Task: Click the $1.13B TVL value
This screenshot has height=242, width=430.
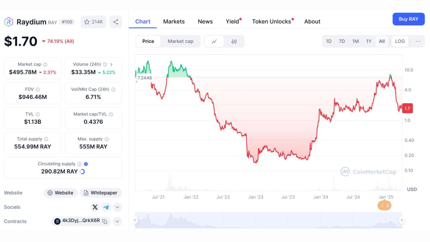Action: 33,122
